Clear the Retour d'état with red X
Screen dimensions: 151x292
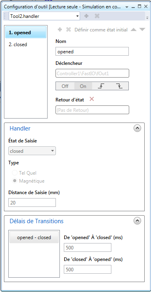92,99
